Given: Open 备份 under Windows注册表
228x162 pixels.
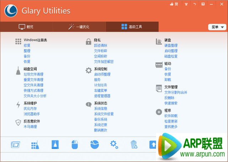Looking at the screenshot, I should (27, 56).
